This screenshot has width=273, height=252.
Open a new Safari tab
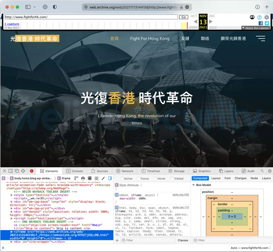click(x=267, y=7)
